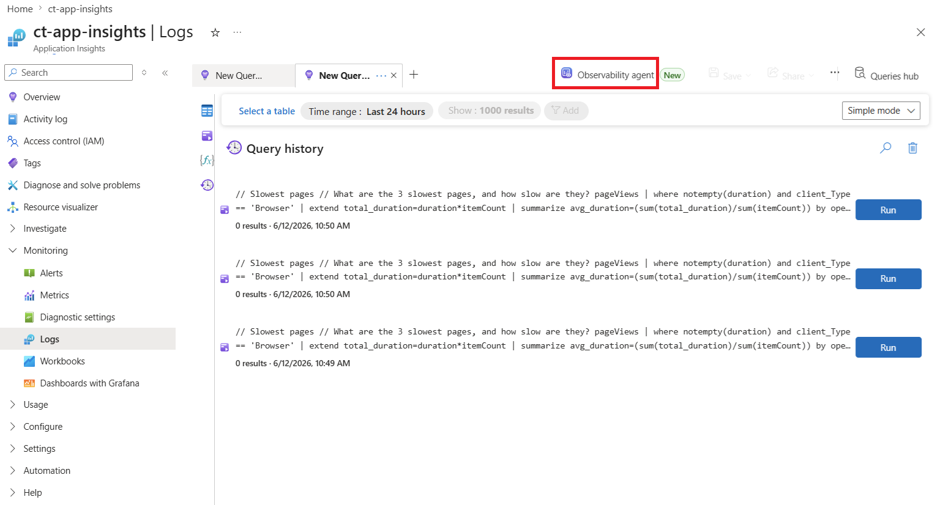The height and width of the screenshot is (505, 943).
Task: Favorite the ct-app-insights resource with star icon
Action: pyautogui.click(x=215, y=32)
